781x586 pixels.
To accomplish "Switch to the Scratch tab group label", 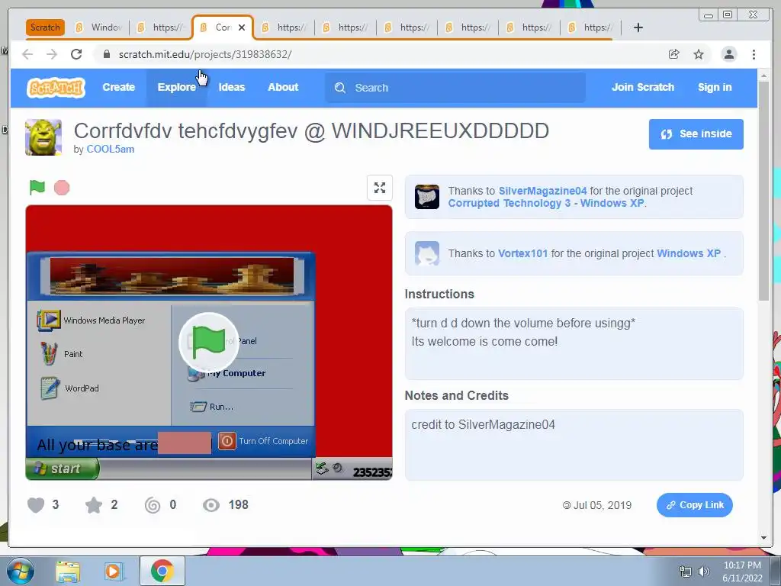I will pyautogui.click(x=45, y=27).
